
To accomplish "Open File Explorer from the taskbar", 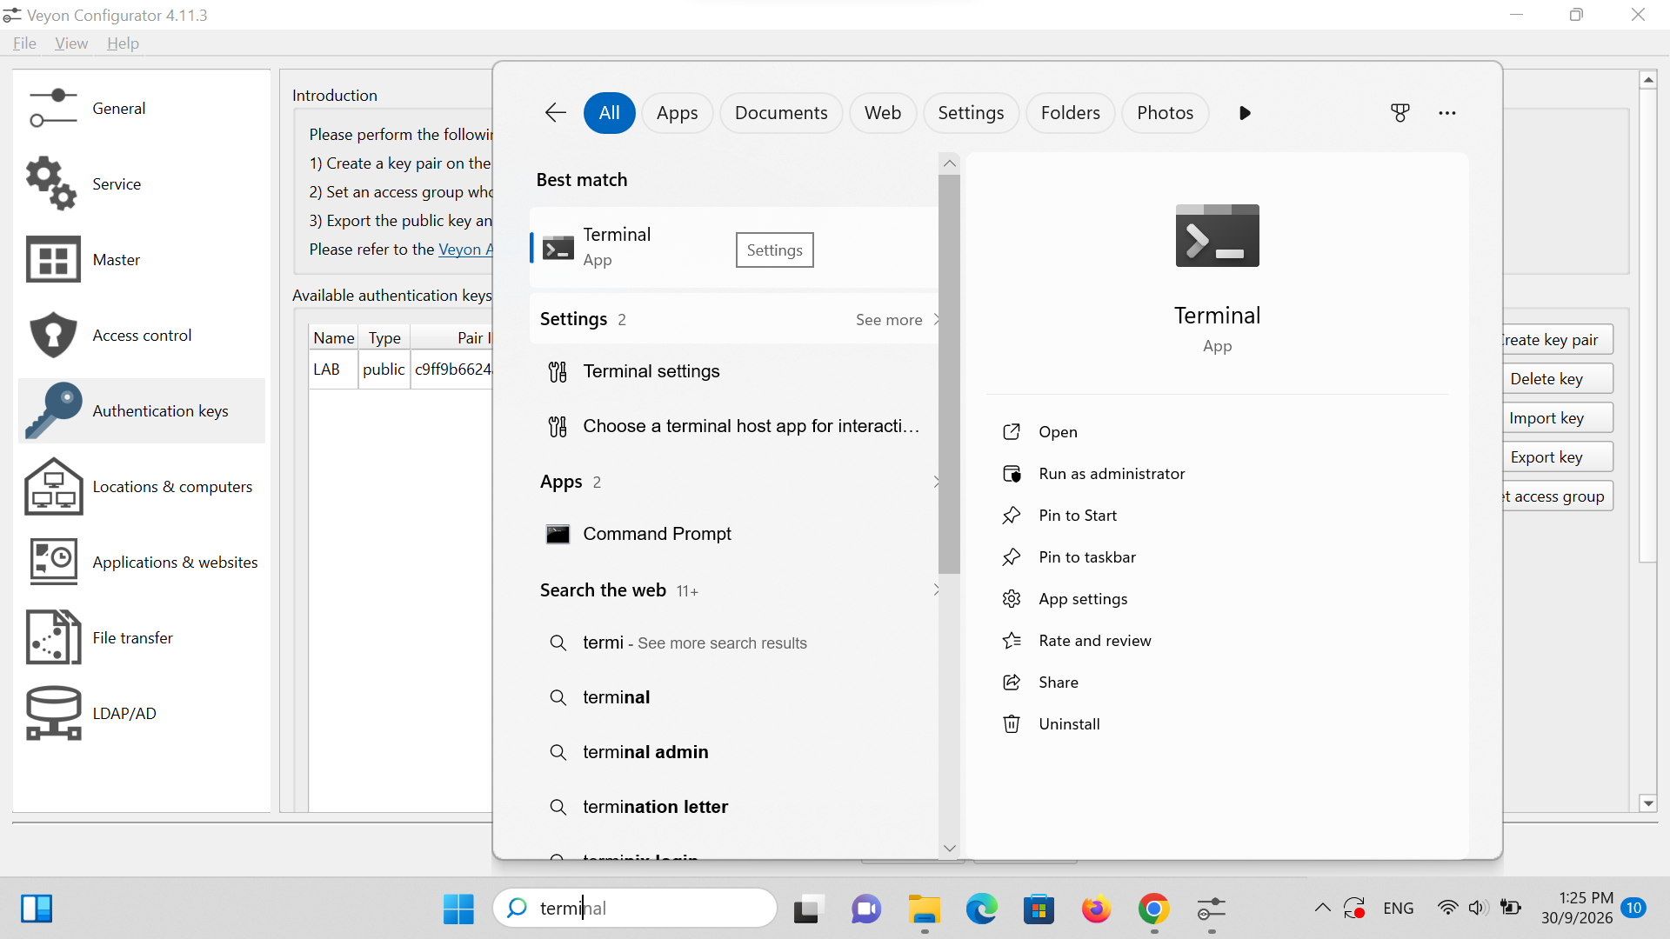I will click(x=924, y=909).
